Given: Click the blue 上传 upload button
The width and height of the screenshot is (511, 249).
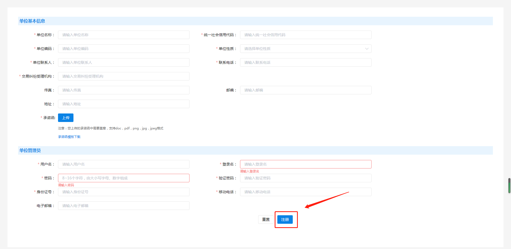Looking at the screenshot, I should [x=66, y=118].
